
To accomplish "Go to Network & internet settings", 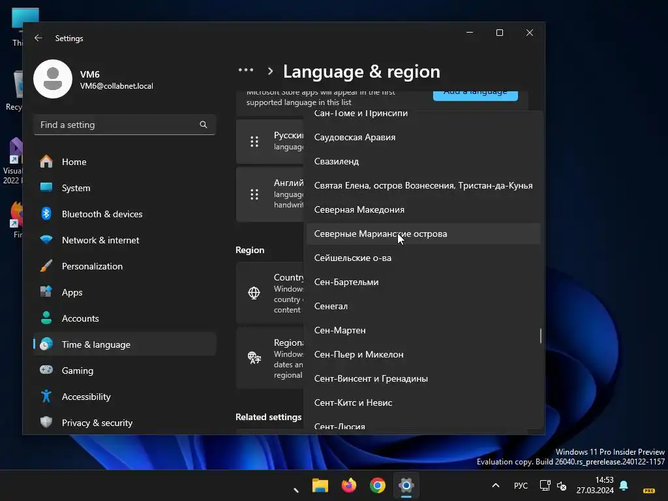I will tap(125, 239).
